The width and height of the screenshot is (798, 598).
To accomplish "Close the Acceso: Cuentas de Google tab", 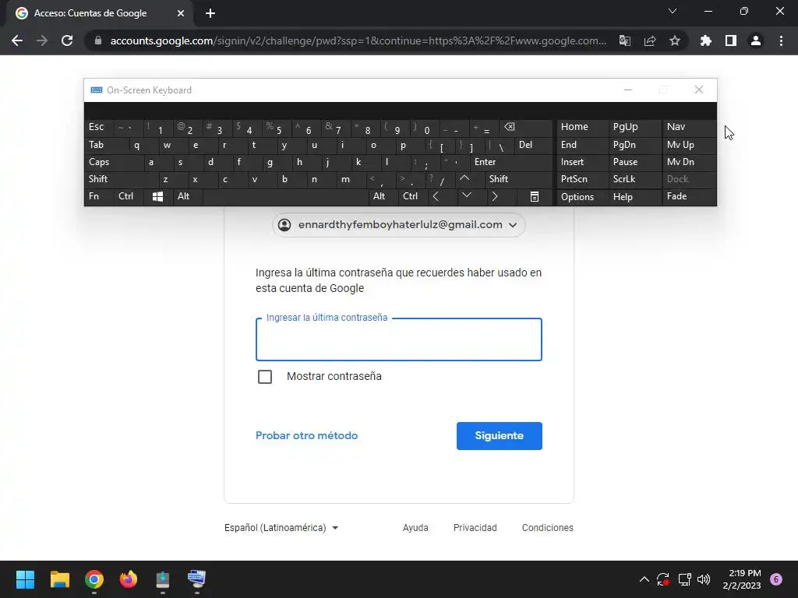I will 181,13.
